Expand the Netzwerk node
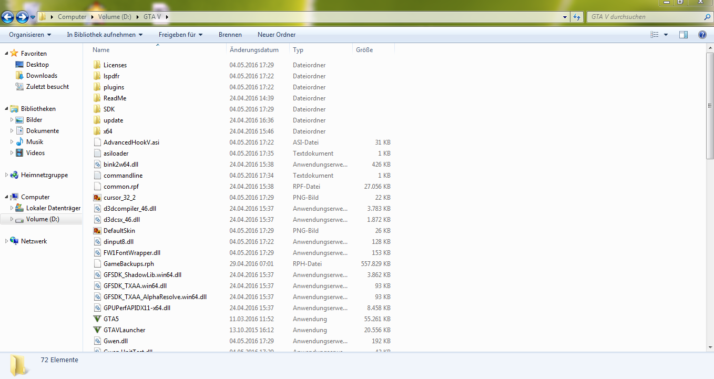The width and height of the screenshot is (714, 379). click(x=7, y=241)
